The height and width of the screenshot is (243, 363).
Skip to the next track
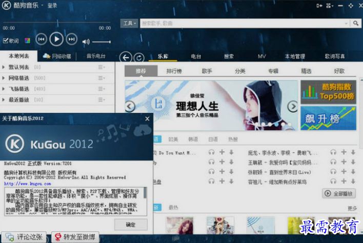(72, 39)
